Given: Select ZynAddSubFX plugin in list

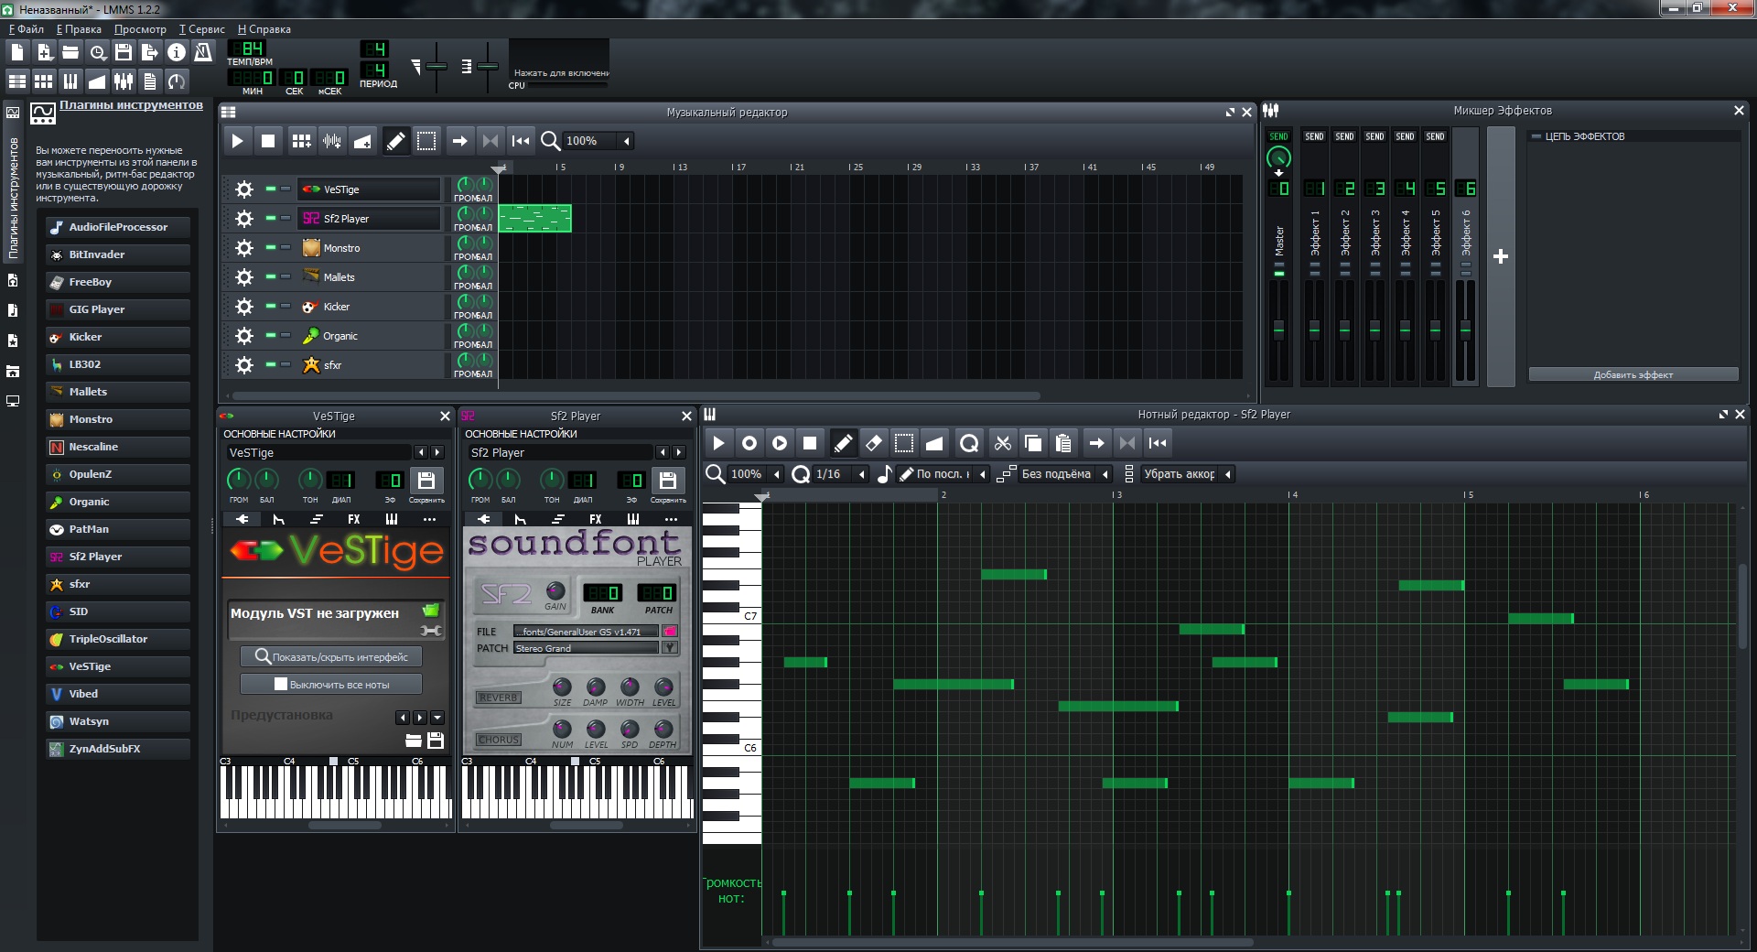Looking at the screenshot, I should coord(118,749).
